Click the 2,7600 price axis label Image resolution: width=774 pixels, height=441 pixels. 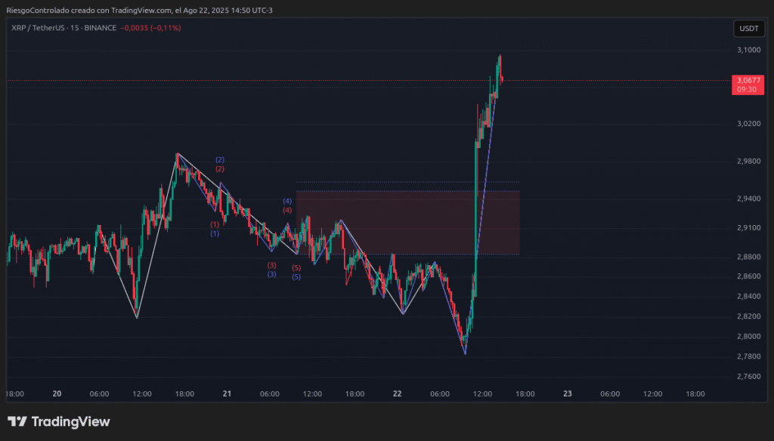pos(748,376)
